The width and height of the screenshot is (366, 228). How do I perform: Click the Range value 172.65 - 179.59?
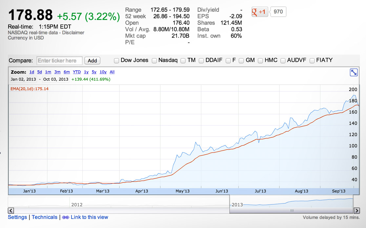coord(170,10)
